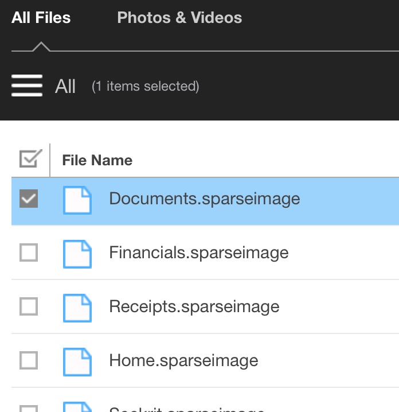This screenshot has height=412, width=399.
Task: Click the Home.sparseimage file icon
Action: (x=77, y=362)
